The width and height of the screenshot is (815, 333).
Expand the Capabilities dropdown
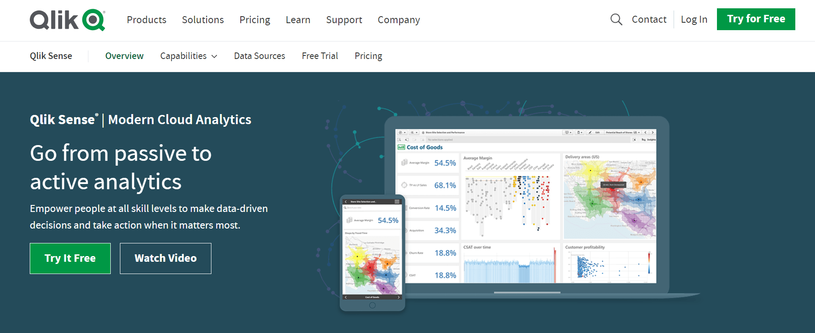tap(189, 56)
